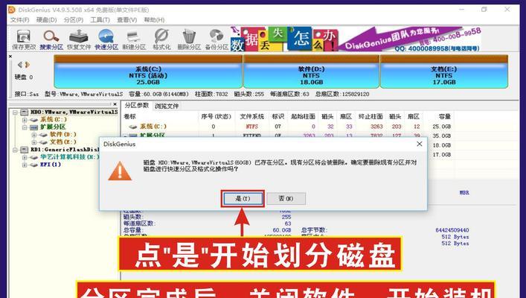Click the 文件系统 column header
526x298 pixels.
[x=251, y=116]
